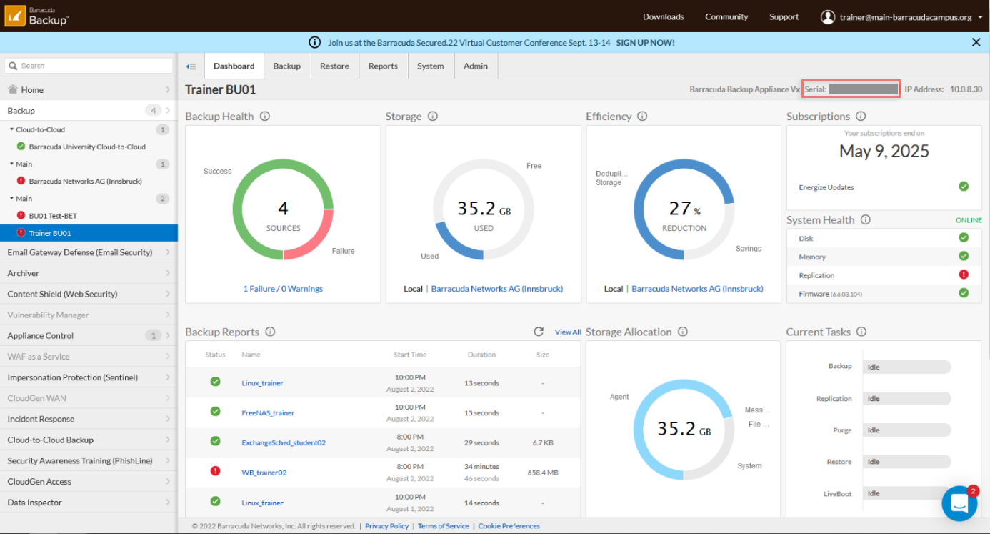Screen dimensions: 990x534
Task: Switch to the Dashboard tab
Action: tap(234, 66)
